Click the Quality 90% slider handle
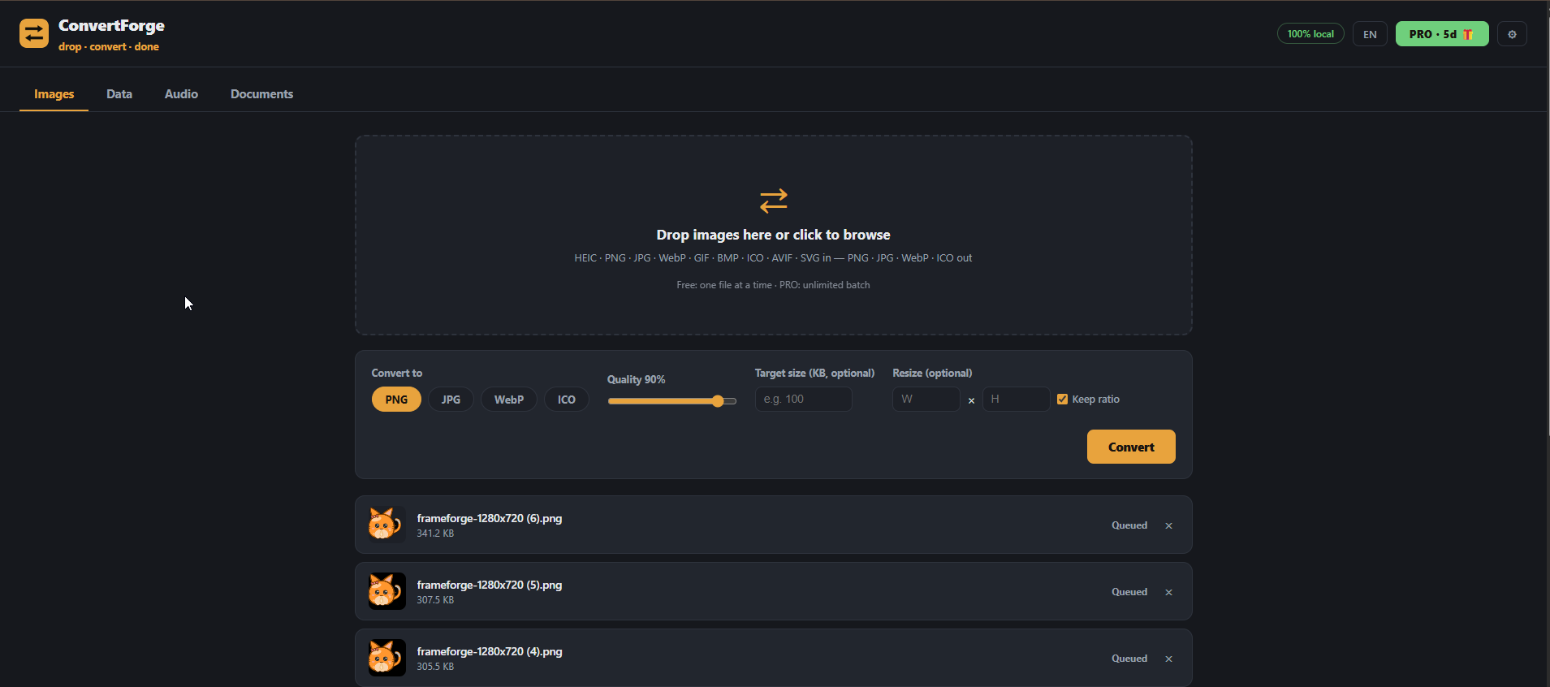 [718, 401]
